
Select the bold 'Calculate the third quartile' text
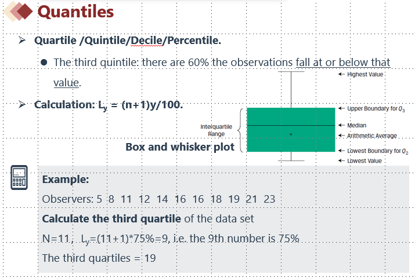coord(111,218)
